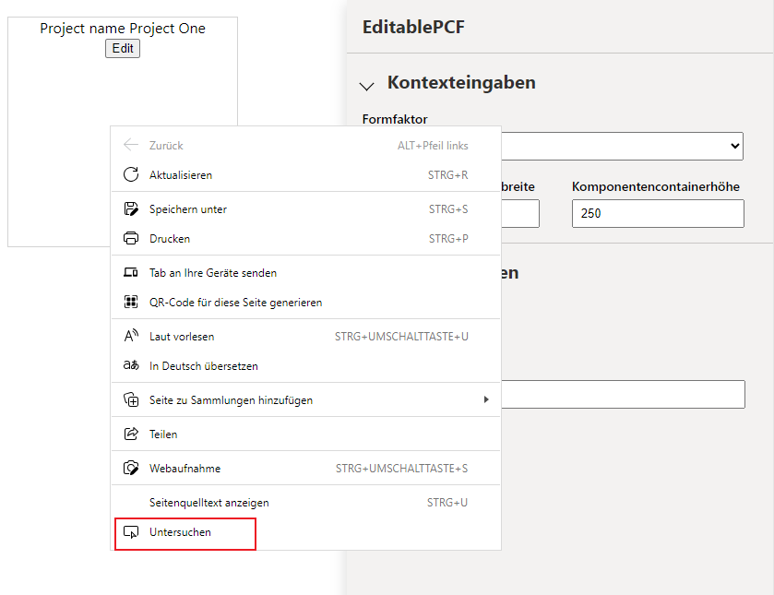Click the Teilen share icon
Viewport: 774px width, 595px height.
(132, 434)
